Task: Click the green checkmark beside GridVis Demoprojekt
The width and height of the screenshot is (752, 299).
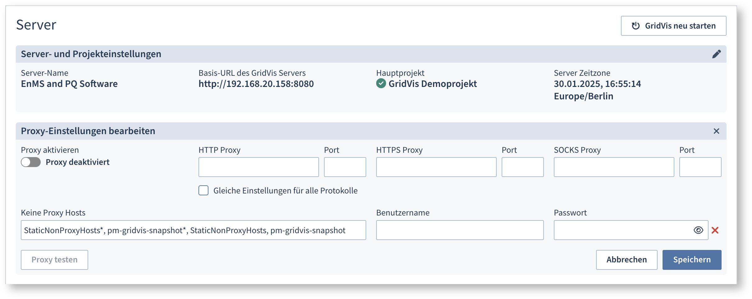Action: coord(381,84)
